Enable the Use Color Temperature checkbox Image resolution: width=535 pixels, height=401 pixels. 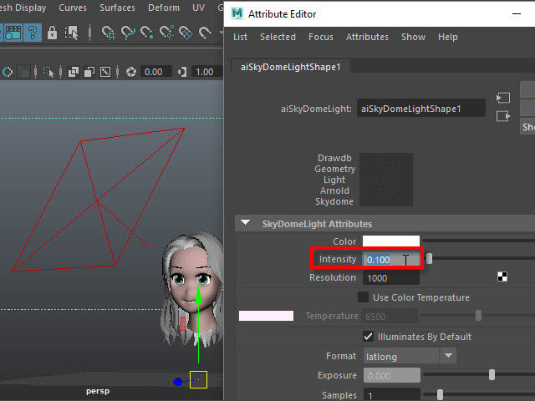(363, 297)
